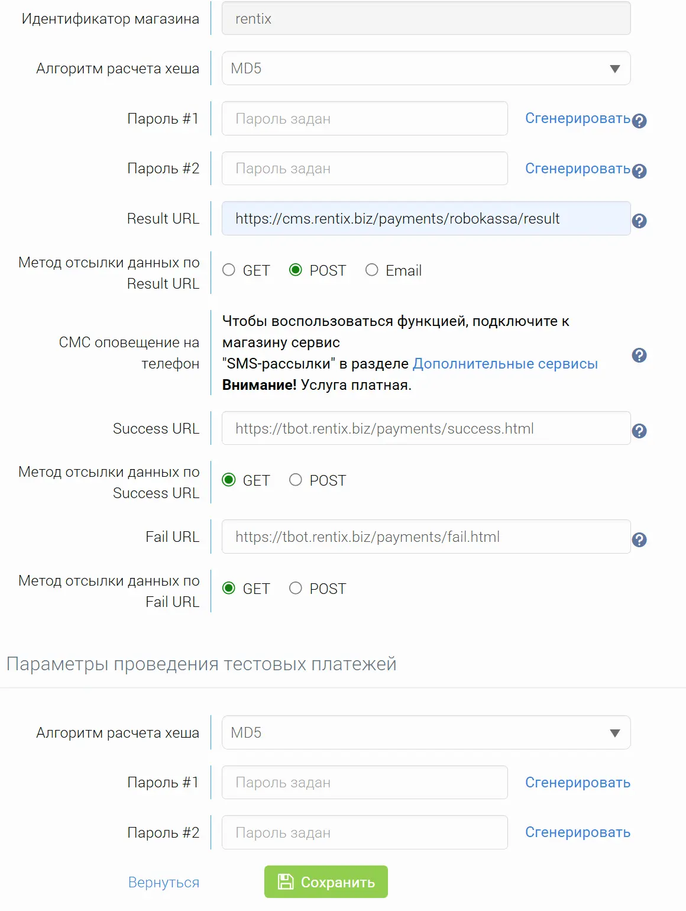Viewport: 686px width, 911px height.
Task: Click the help icon next to Success URL
Action: (x=638, y=431)
